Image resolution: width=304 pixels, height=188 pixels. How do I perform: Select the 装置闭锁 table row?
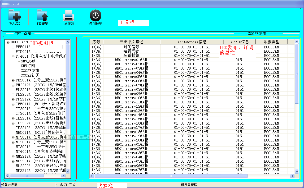pyautogui.click(x=192, y=51)
